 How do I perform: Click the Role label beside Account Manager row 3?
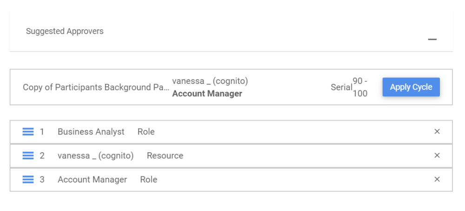(x=149, y=179)
